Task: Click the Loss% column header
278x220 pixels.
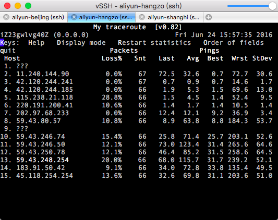Action: coord(112,58)
